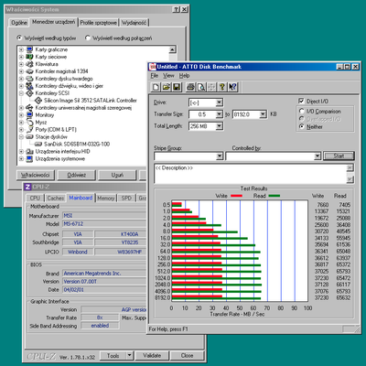Screen dimensions: 366x366
Task: Click the Urządzenia interfejsu HID icon
Action: [x=29, y=151]
